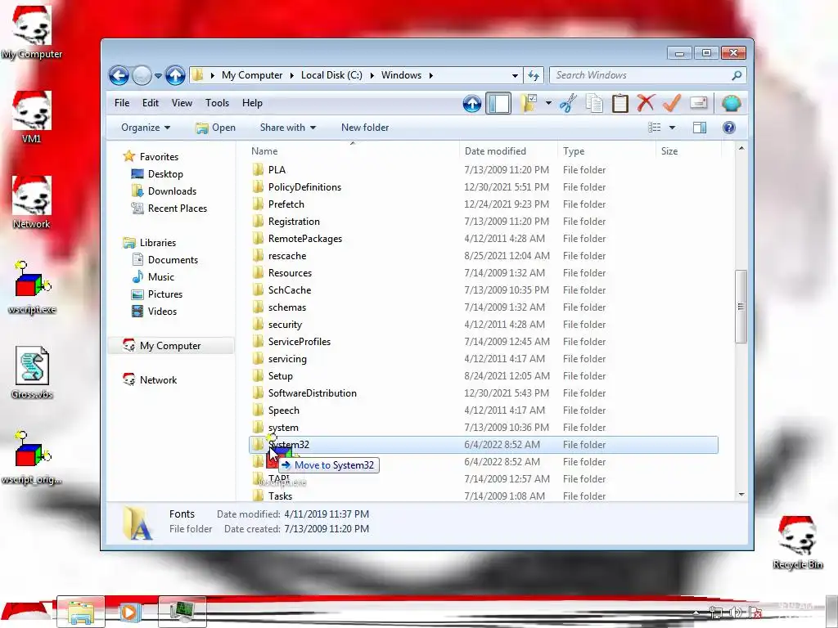Select the Prefetch folder
The width and height of the screenshot is (838, 628).
pos(286,204)
